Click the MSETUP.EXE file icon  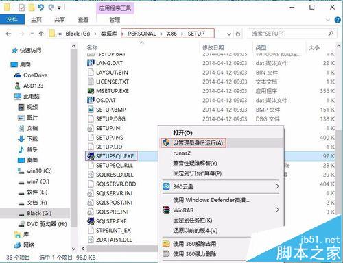91,91
